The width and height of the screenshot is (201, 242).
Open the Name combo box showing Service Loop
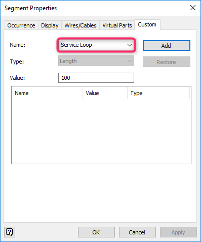96,45
